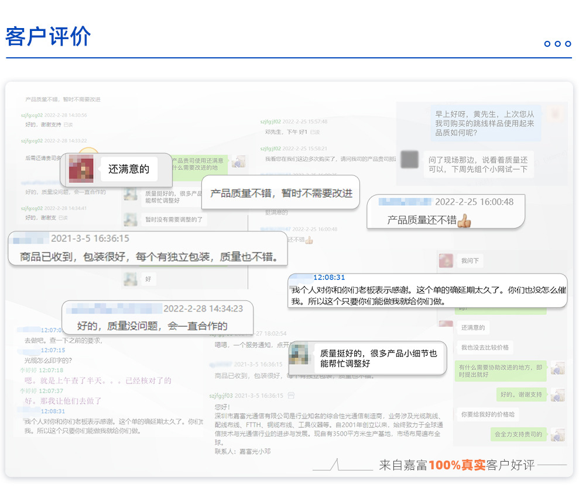
Task: Click the pink message 嗯。就是上午查了半天
Action: pos(98,380)
